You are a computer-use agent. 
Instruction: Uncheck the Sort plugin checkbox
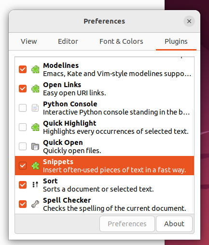point(23,185)
